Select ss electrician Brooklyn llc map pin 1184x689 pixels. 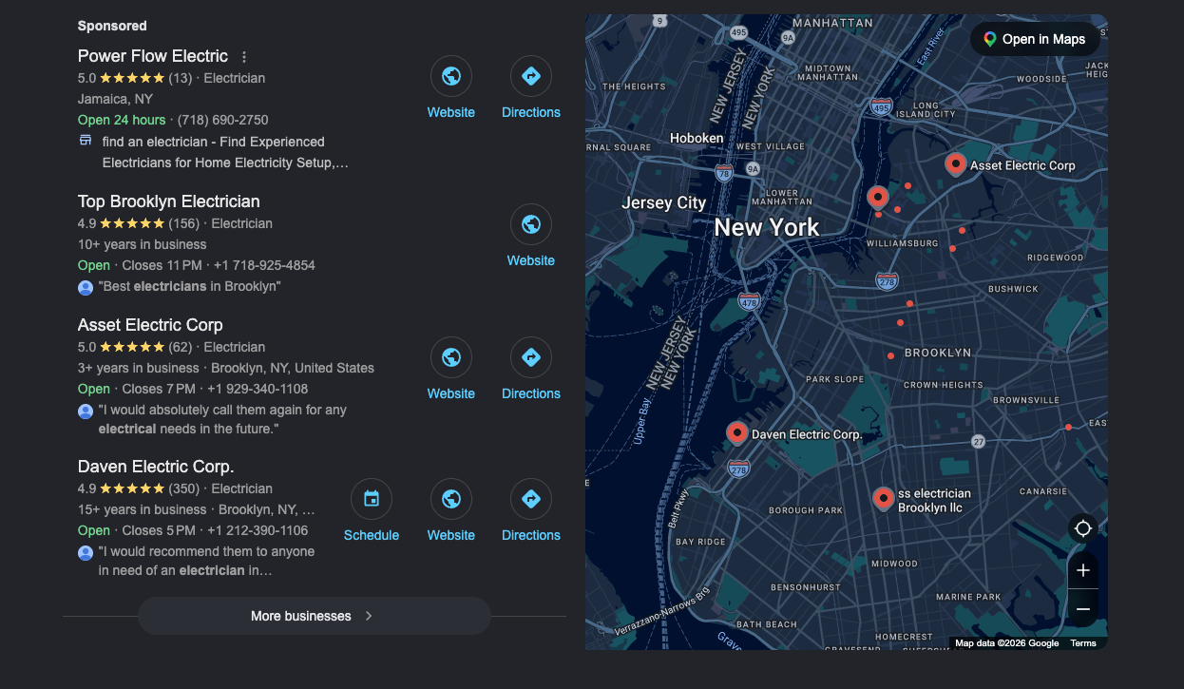pyautogui.click(x=883, y=499)
